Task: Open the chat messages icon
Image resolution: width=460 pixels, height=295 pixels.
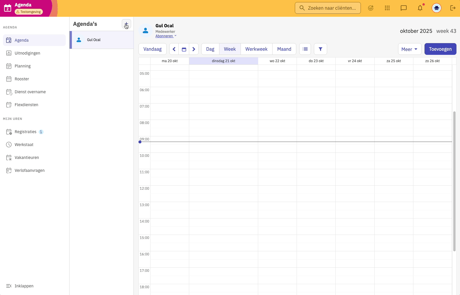Action: coord(404,8)
